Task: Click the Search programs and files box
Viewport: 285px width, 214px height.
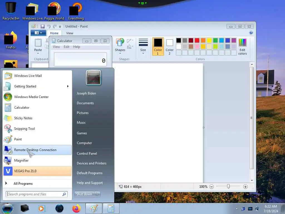Action: [x=37, y=194]
